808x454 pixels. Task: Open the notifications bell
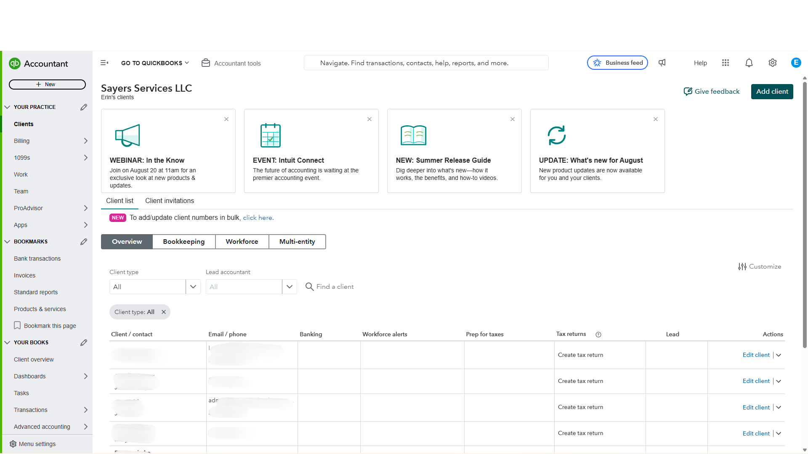pyautogui.click(x=749, y=63)
